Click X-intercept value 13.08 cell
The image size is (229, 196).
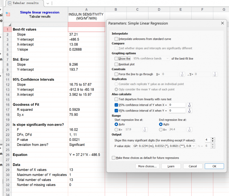[x=86, y=44]
